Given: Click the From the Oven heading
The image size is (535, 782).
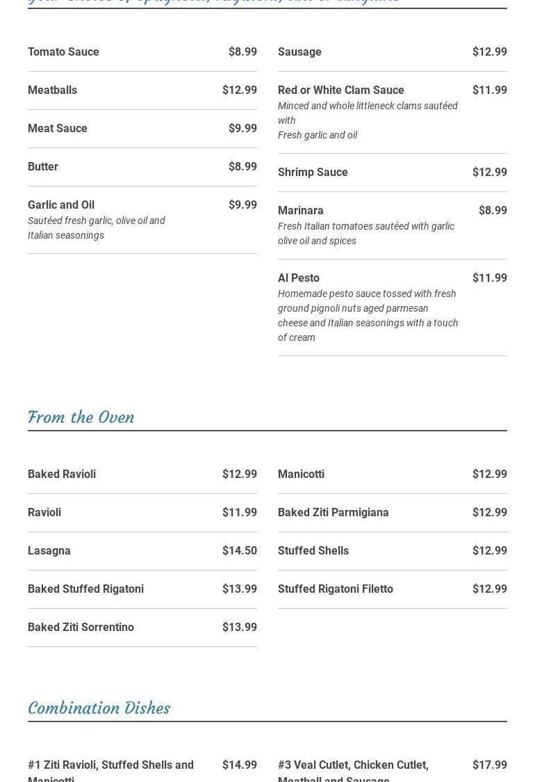Looking at the screenshot, I should point(81,417).
